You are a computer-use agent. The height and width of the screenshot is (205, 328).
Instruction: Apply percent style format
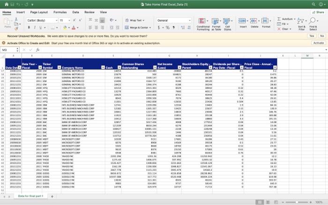168,27
